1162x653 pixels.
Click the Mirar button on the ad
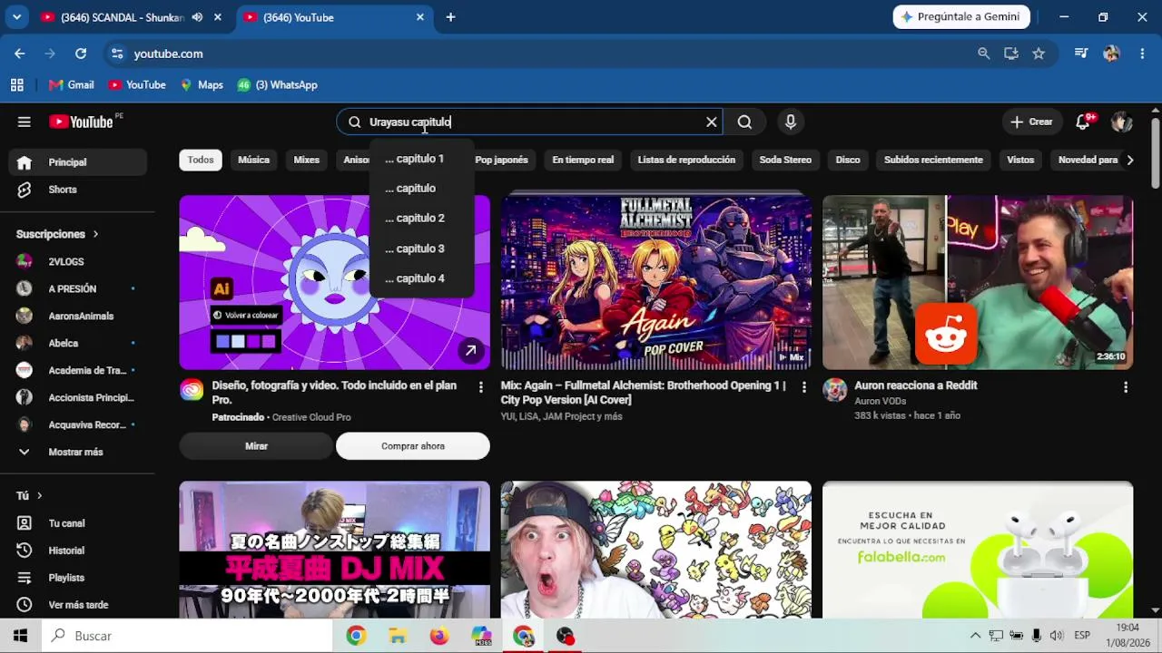point(256,446)
